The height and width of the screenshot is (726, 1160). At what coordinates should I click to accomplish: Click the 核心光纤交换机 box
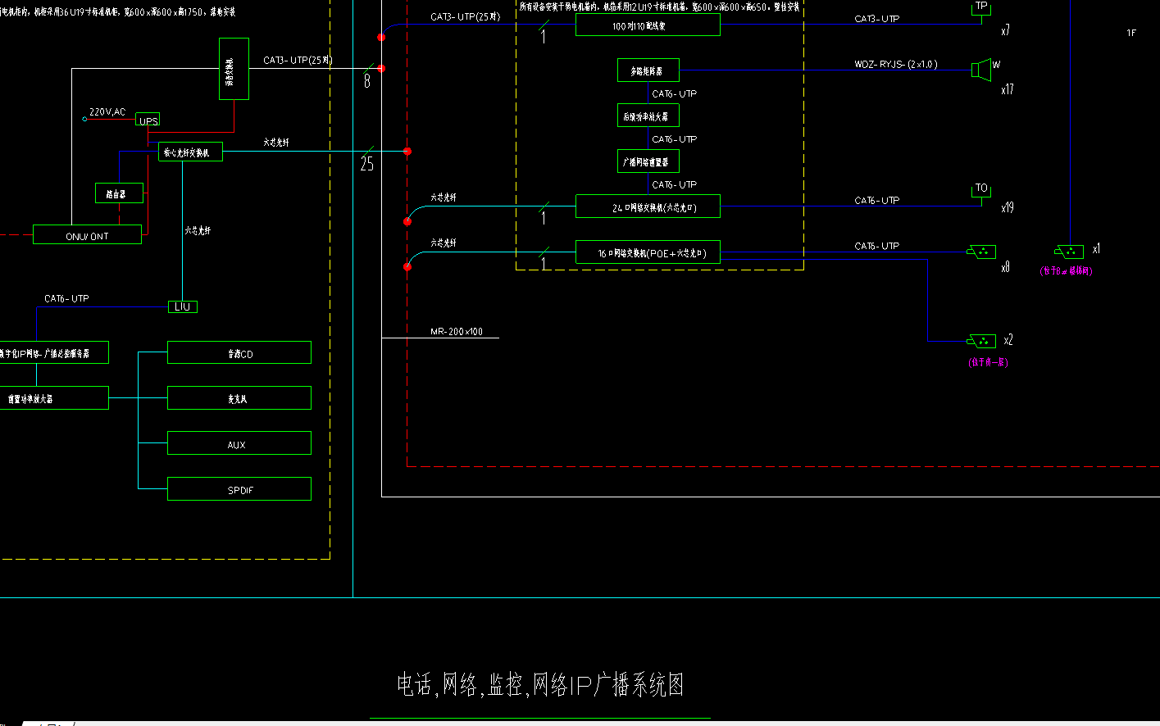[190, 152]
